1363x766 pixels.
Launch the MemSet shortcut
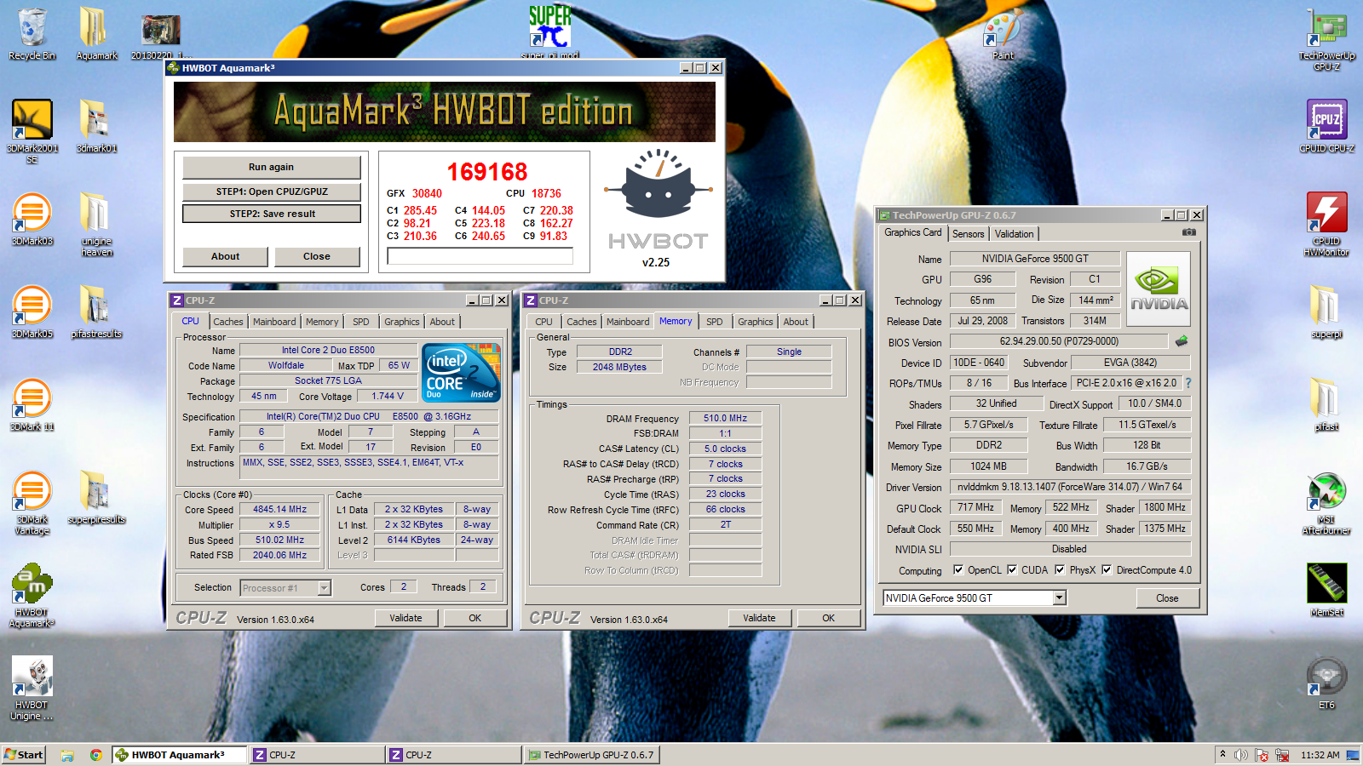[1326, 590]
